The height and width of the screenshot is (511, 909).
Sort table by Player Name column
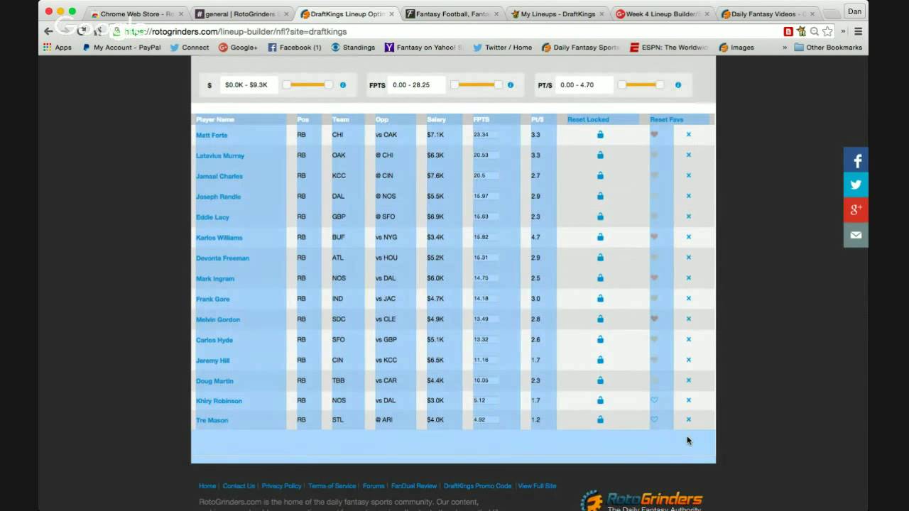pyautogui.click(x=215, y=119)
